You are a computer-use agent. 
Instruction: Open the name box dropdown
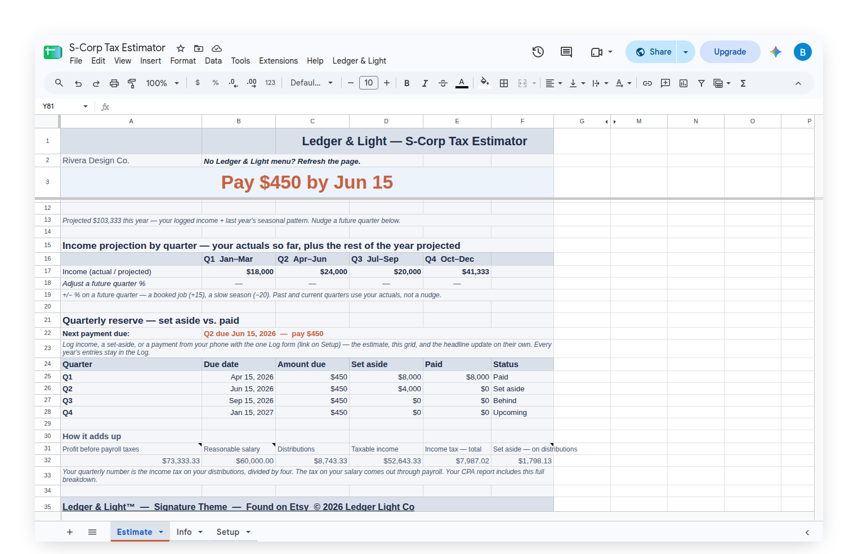point(86,106)
